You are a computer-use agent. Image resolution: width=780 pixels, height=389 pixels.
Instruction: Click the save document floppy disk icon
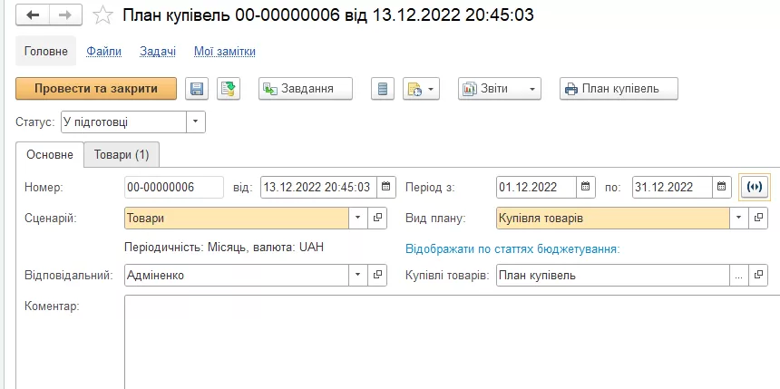197,89
